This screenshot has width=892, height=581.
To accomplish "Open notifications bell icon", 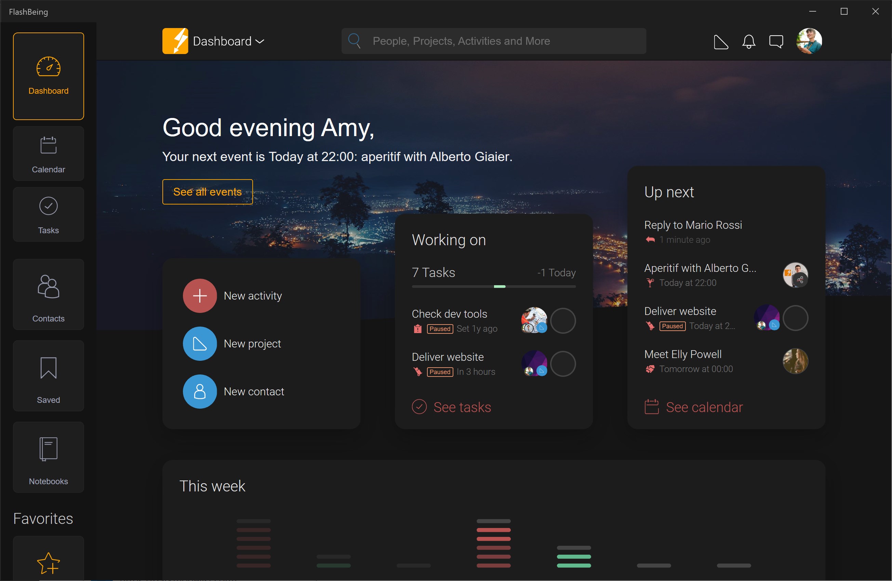I will pos(748,42).
